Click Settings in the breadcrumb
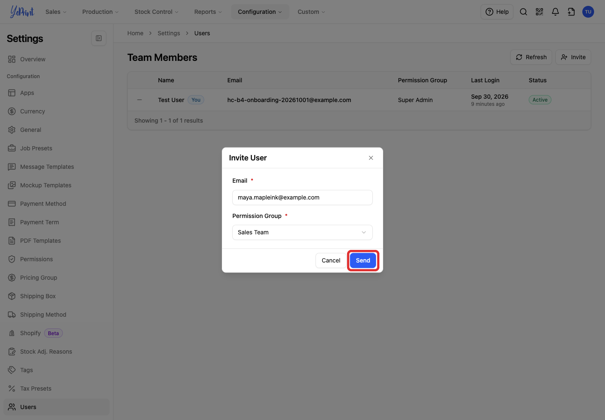Viewport: 605px width, 420px height. pos(169,33)
